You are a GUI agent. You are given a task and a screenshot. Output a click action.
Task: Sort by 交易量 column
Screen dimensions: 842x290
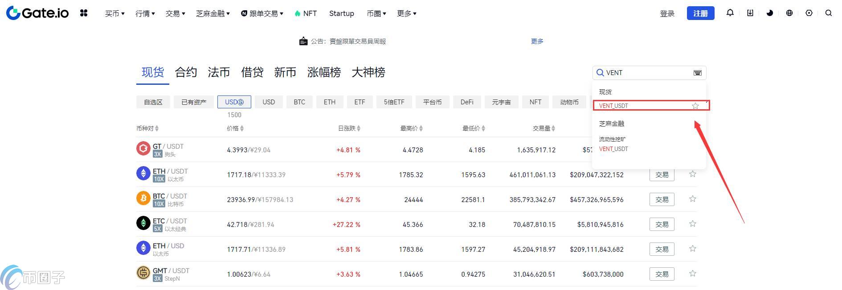(x=544, y=128)
